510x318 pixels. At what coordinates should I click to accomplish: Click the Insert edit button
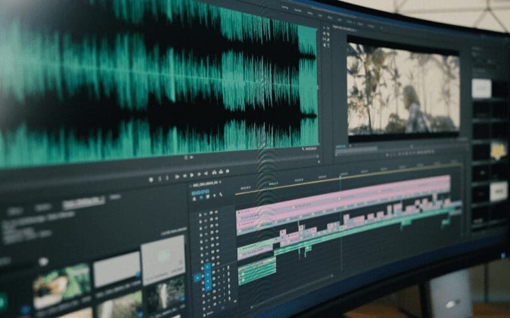pyautogui.click(x=214, y=172)
